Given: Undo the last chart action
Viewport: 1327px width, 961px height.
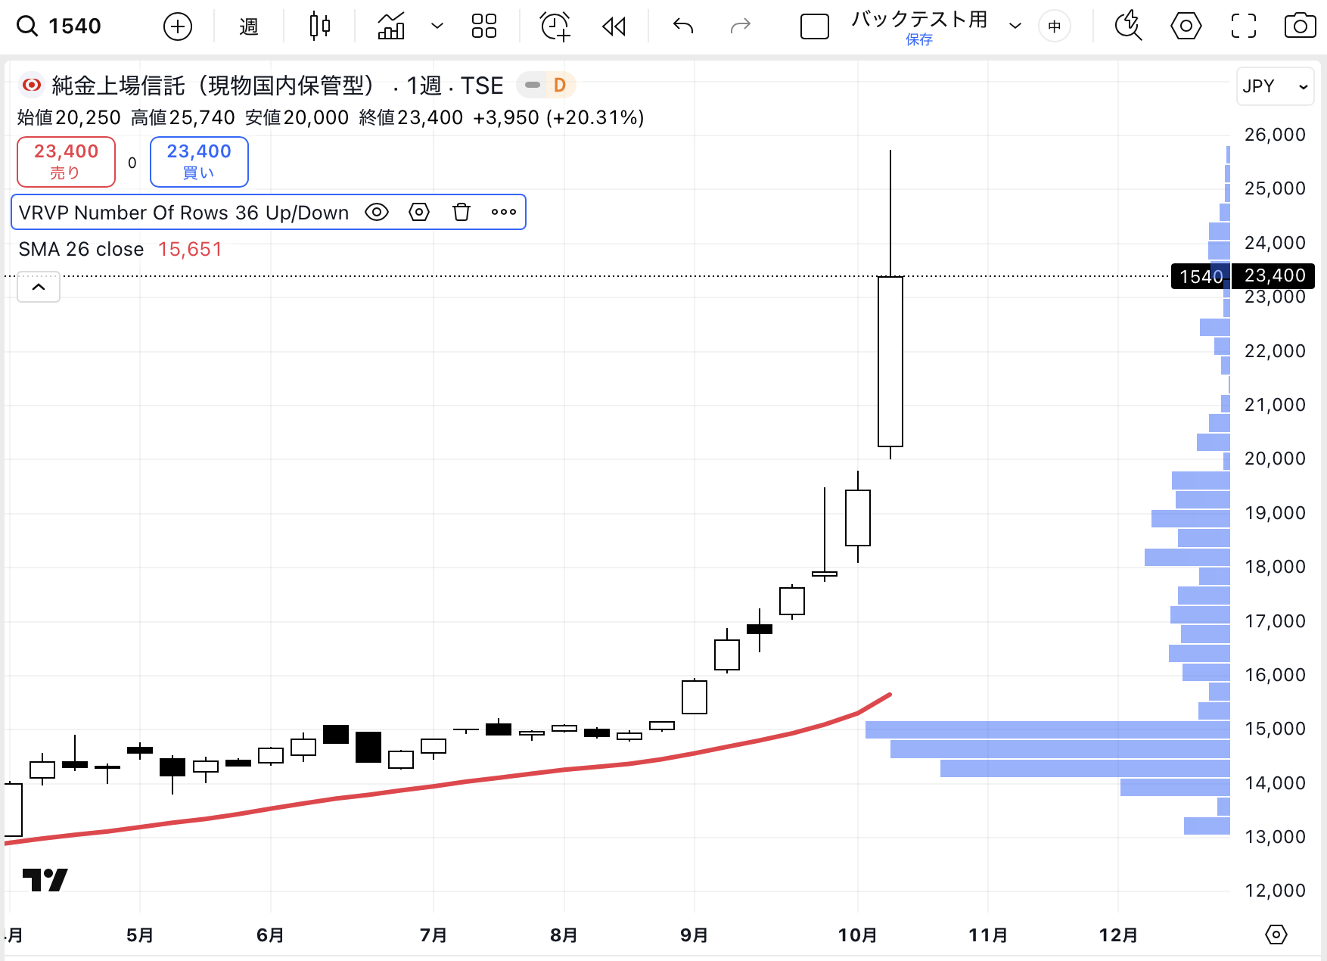Looking at the screenshot, I should [682, 26].
